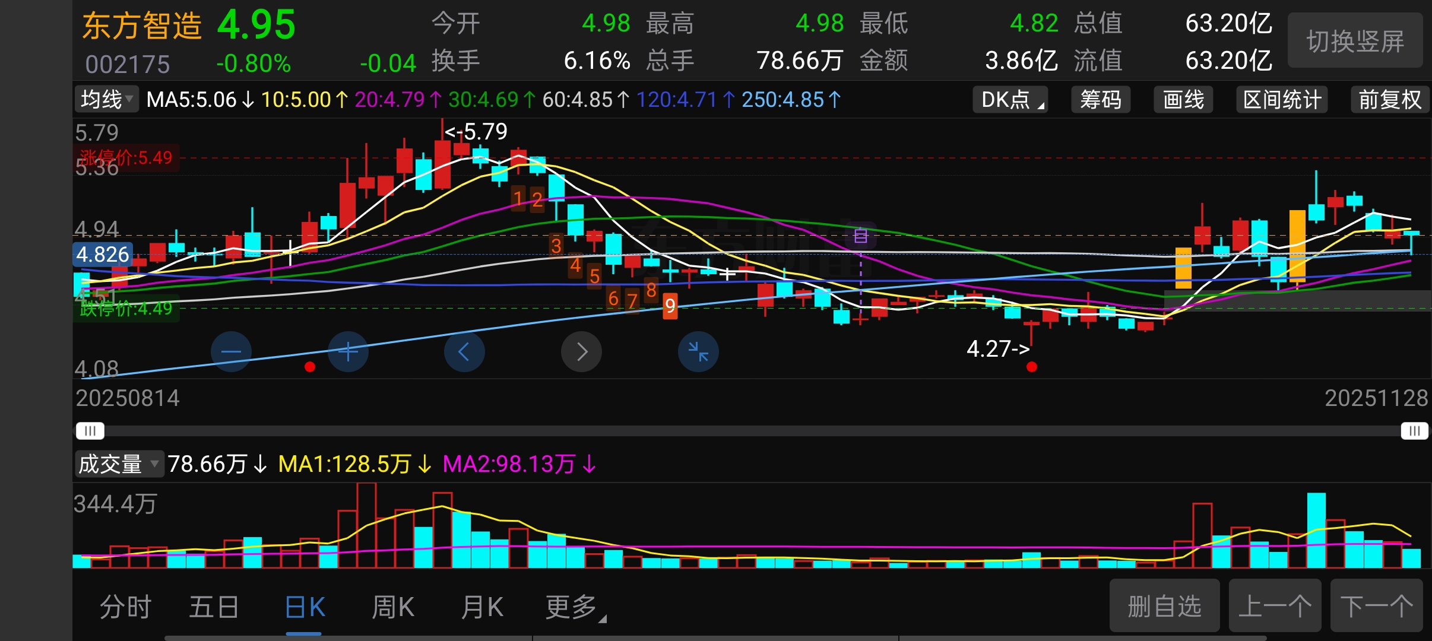1432x641 pixels.
Task: Click the red dot below 4.27 low
Action: pyautogui.click(x=1032, y=367)
